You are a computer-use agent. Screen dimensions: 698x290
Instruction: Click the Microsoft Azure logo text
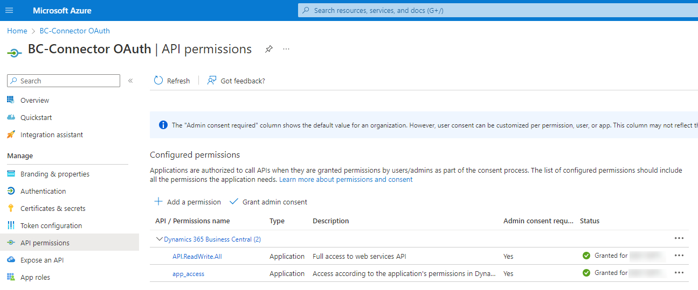pos(62,10)
